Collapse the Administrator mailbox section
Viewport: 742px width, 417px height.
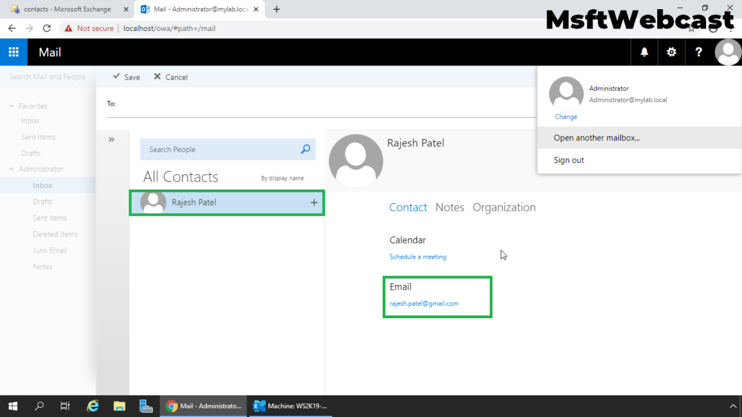(x=12, y=169)
